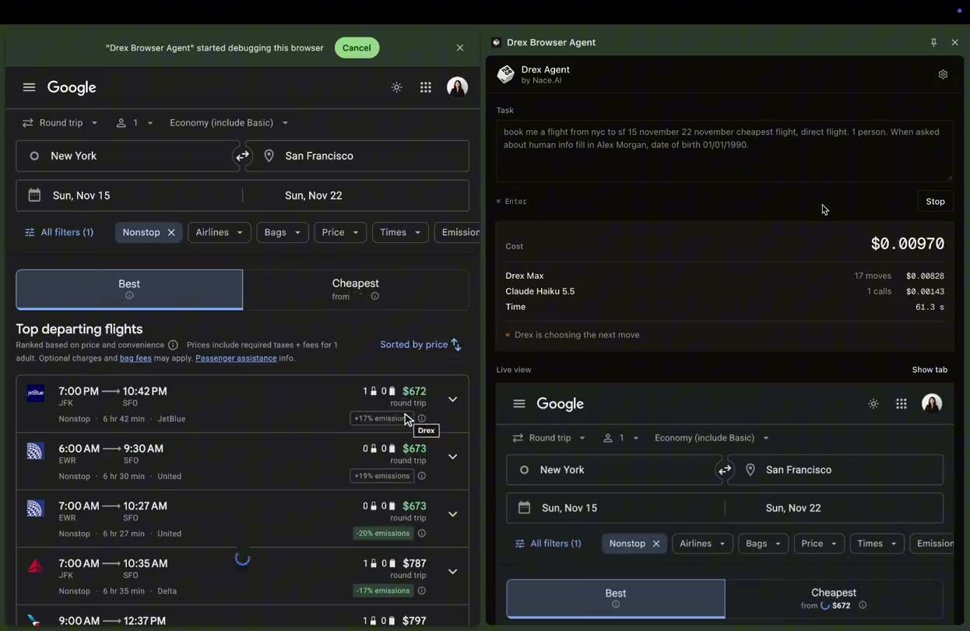The image size is (970, 631).
Task: Click the Google logo in left browser
Action: click(x=72, y=87)
